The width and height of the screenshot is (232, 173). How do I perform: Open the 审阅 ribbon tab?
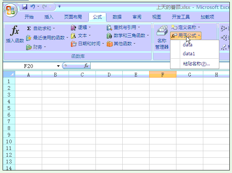[x=137, y=17]
